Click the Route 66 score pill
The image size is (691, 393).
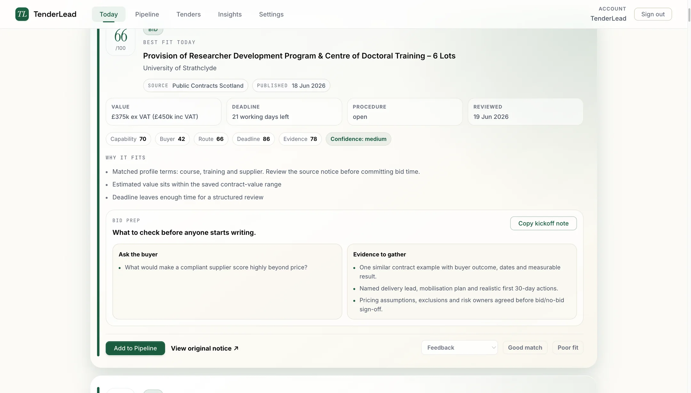211,139
